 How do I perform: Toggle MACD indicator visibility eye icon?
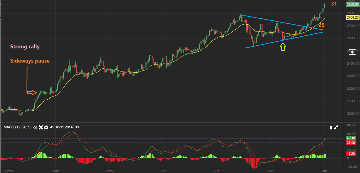[x=35, y=127]
